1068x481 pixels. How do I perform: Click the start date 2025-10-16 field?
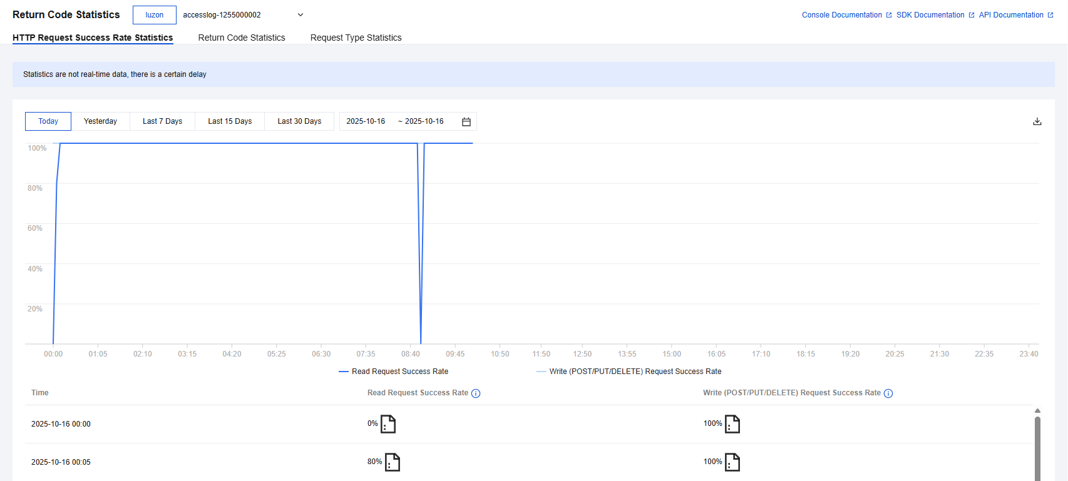point(366,121)
